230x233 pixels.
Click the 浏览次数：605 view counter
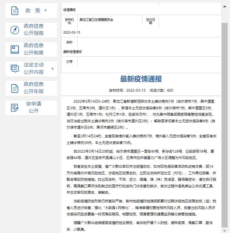click(x=161, y=90)
